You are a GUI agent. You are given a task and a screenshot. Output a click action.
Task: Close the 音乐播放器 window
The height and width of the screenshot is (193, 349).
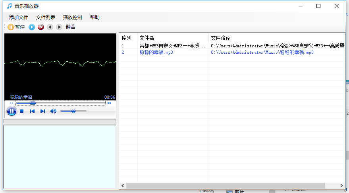point(337,6)
